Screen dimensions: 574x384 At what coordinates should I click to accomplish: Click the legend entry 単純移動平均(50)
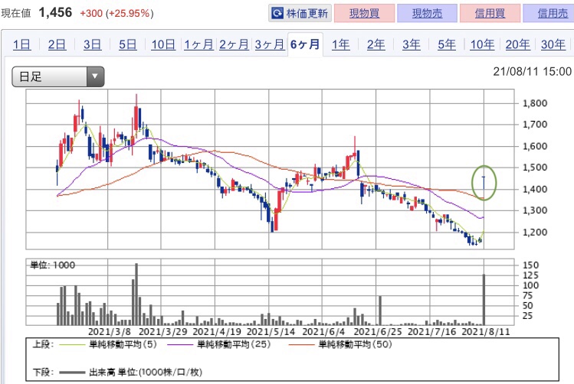(355, 344)
